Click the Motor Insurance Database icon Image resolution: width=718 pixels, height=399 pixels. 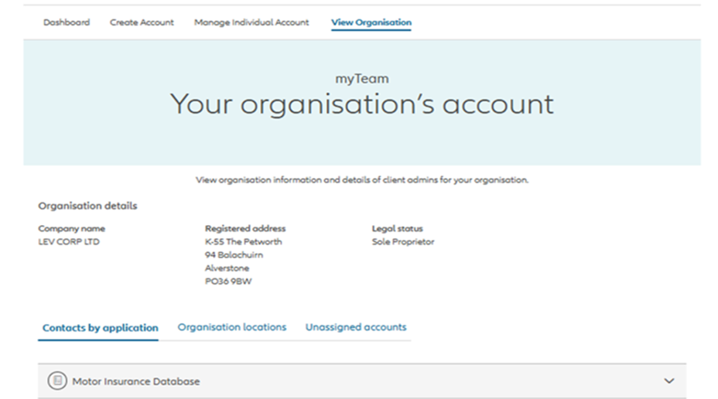point(57,380)
